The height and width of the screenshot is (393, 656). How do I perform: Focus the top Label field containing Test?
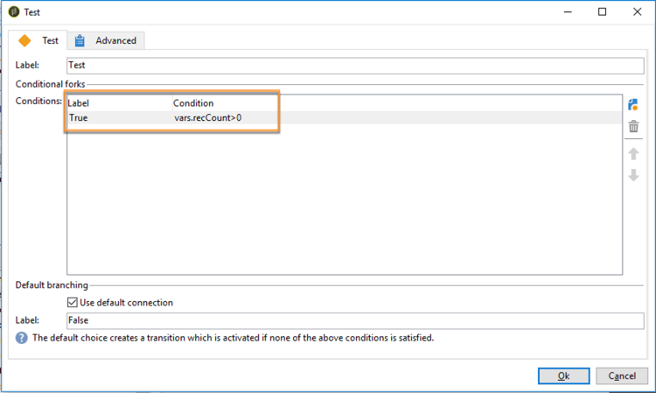[x=355, y=66]
